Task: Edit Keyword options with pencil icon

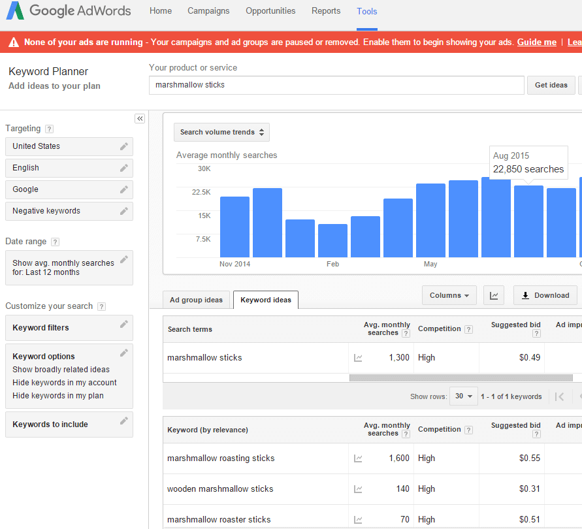Action: pos(124,353)
